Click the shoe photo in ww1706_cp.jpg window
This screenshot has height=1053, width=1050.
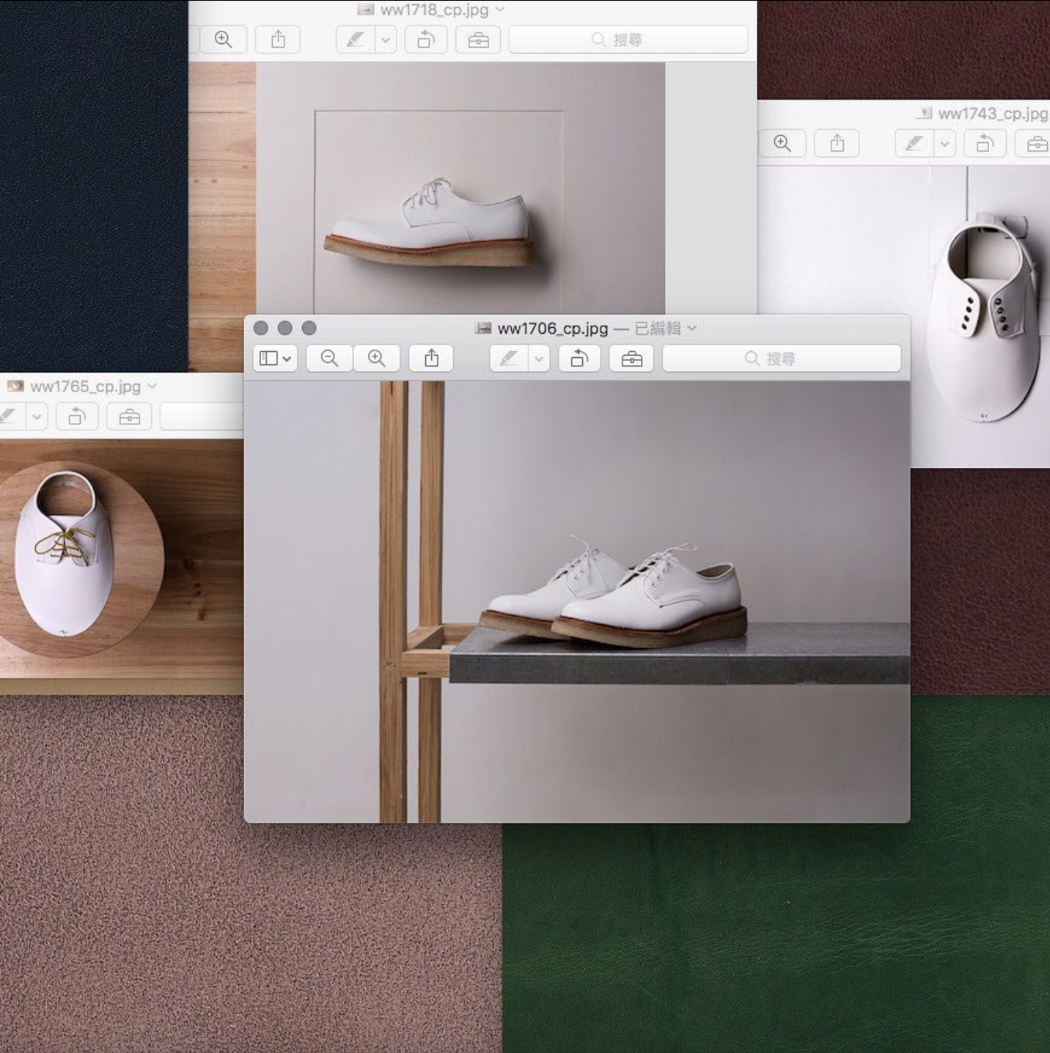(577, 601)
